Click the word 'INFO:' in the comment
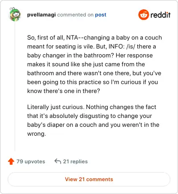178x194 pixels. pyautogui.click(x=117, y=46)
